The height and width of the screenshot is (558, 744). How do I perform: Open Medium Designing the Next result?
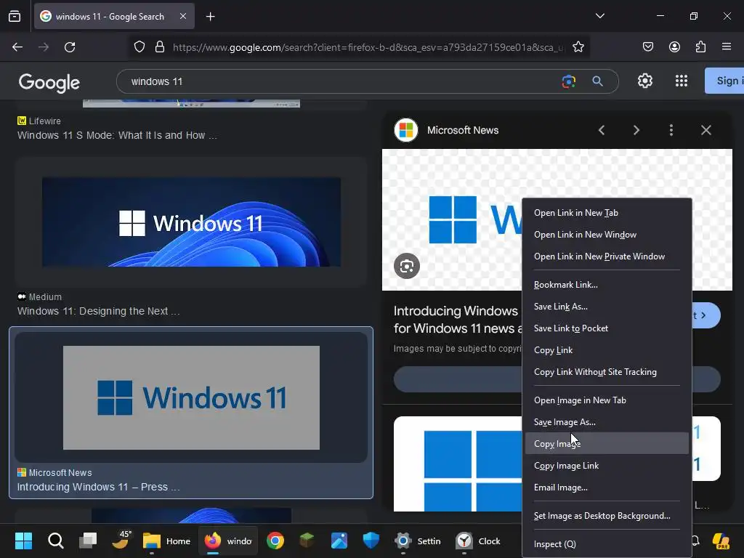point(99,311)
